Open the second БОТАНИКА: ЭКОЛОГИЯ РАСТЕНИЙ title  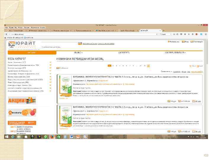pyautogui.click(x=130, y=107)
